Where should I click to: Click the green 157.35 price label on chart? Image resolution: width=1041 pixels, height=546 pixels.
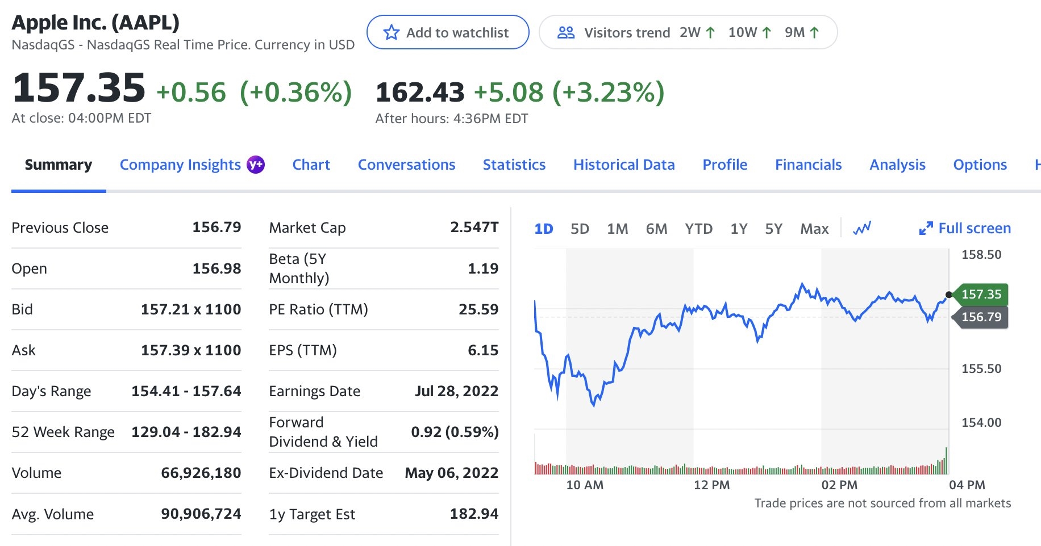coord(981,294)
